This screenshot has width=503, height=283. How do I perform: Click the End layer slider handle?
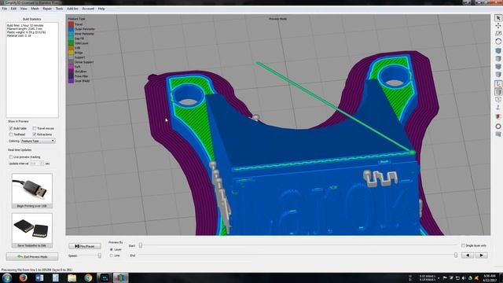(x=456, y=255)
